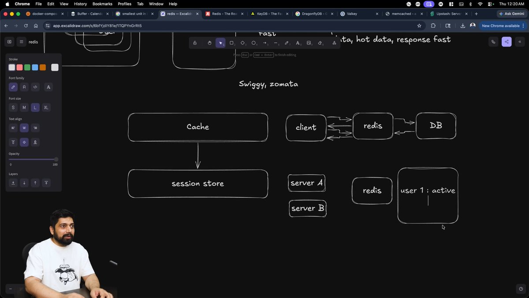Switch to the docker-compose browser tab
529x298 pixels.
click(45, 14)
